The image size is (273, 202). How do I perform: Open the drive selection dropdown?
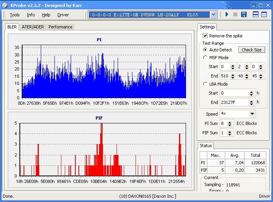coord(213,15)
